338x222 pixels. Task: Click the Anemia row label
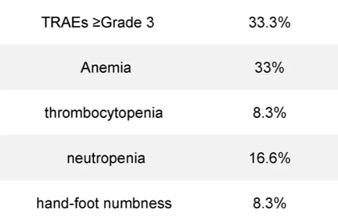(x=106, y=68)
